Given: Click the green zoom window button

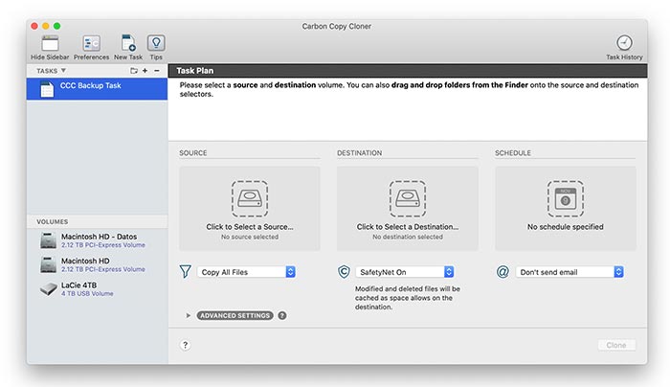Looking at the screenshot, I should [56, 26].
